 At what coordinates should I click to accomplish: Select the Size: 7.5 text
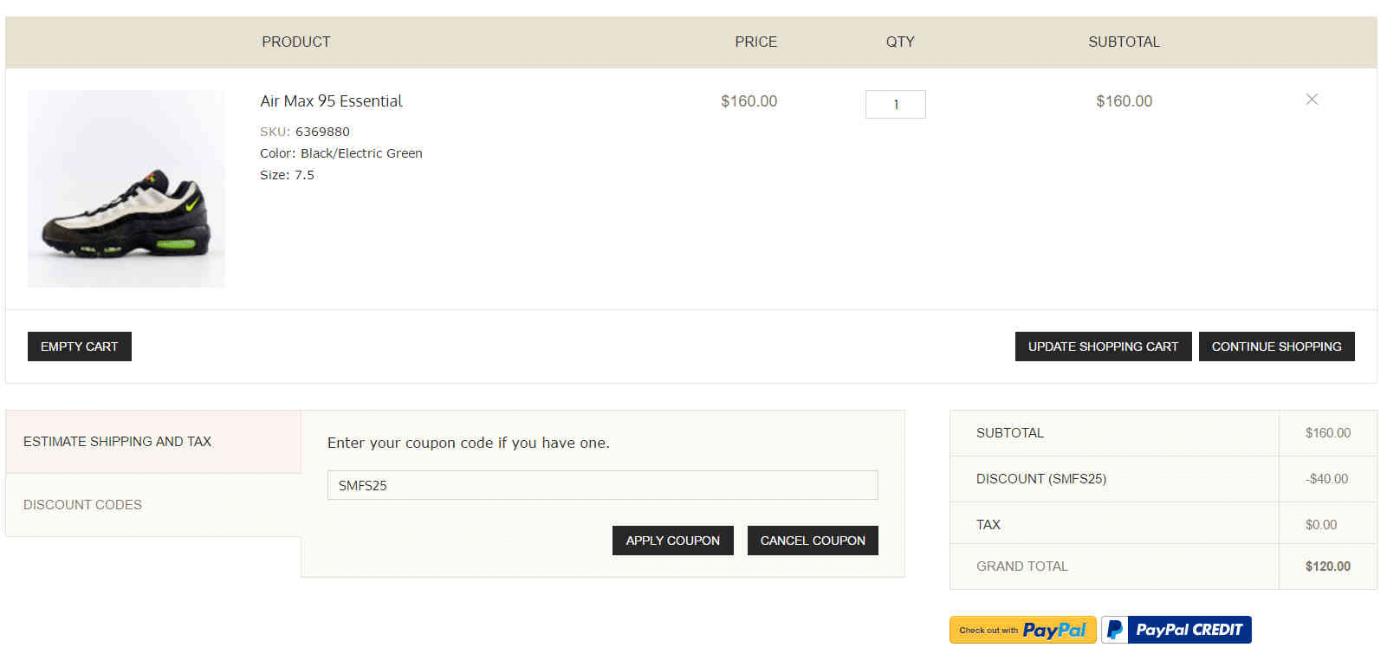[x=287, y=175]
